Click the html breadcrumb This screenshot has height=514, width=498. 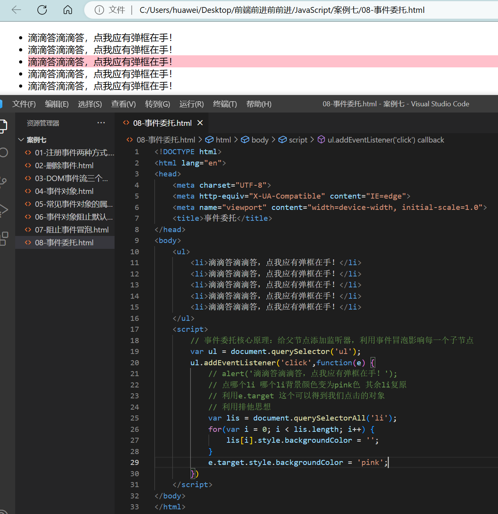[x=223, y=140]
